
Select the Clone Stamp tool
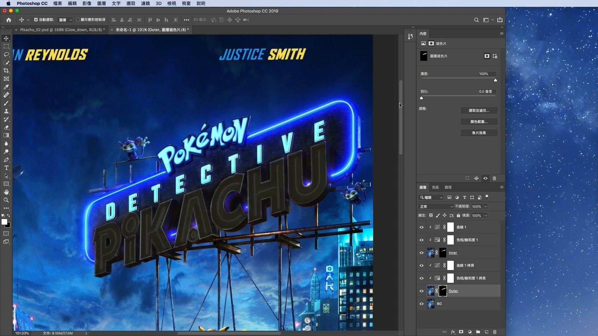tap(6, 111)
